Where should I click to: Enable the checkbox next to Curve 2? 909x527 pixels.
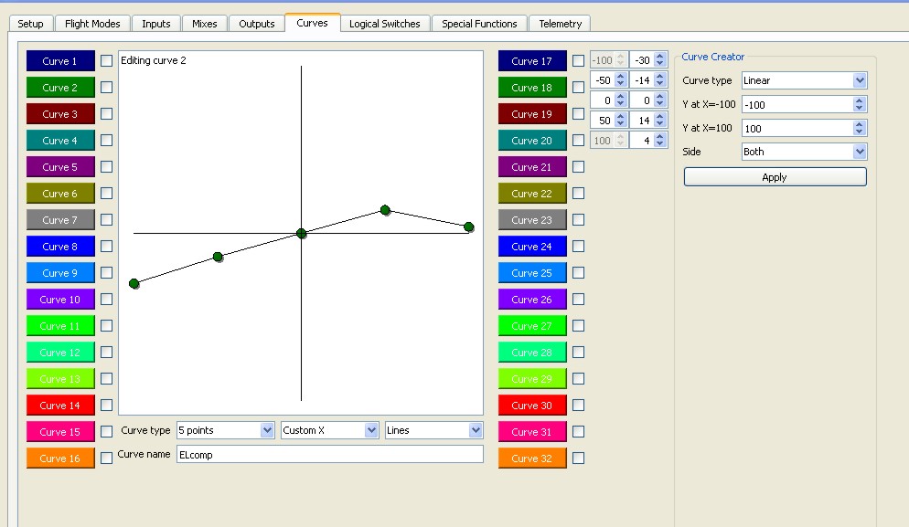(107, 88)
